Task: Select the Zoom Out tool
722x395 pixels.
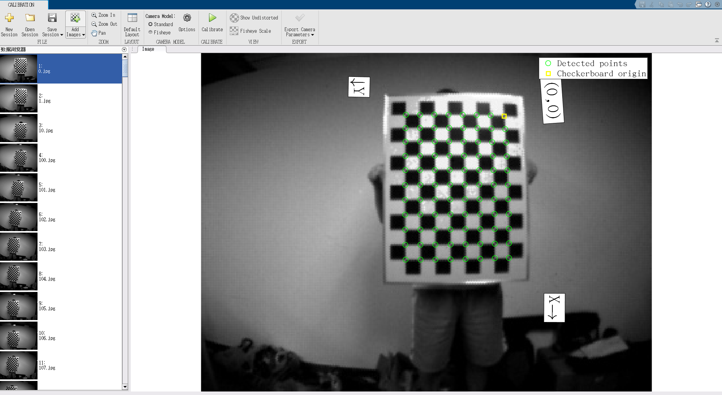Action: (104, 24)
